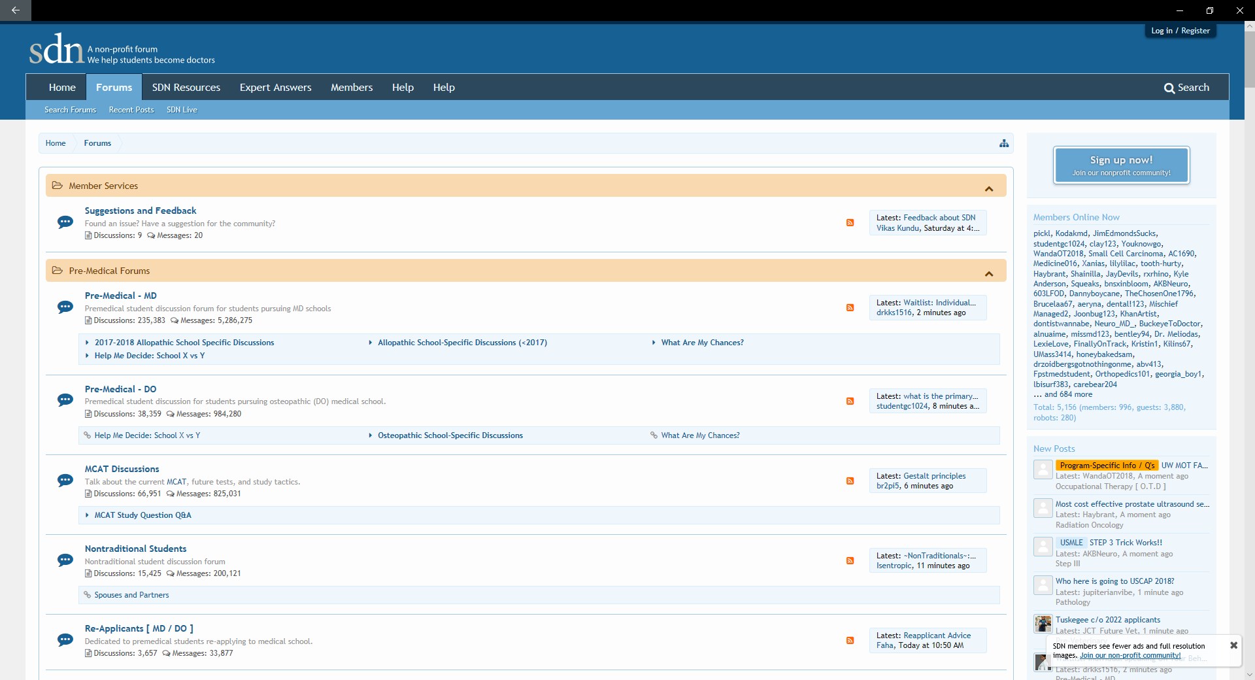Click Join our non-profit community link

click(x=1130, y=655)
